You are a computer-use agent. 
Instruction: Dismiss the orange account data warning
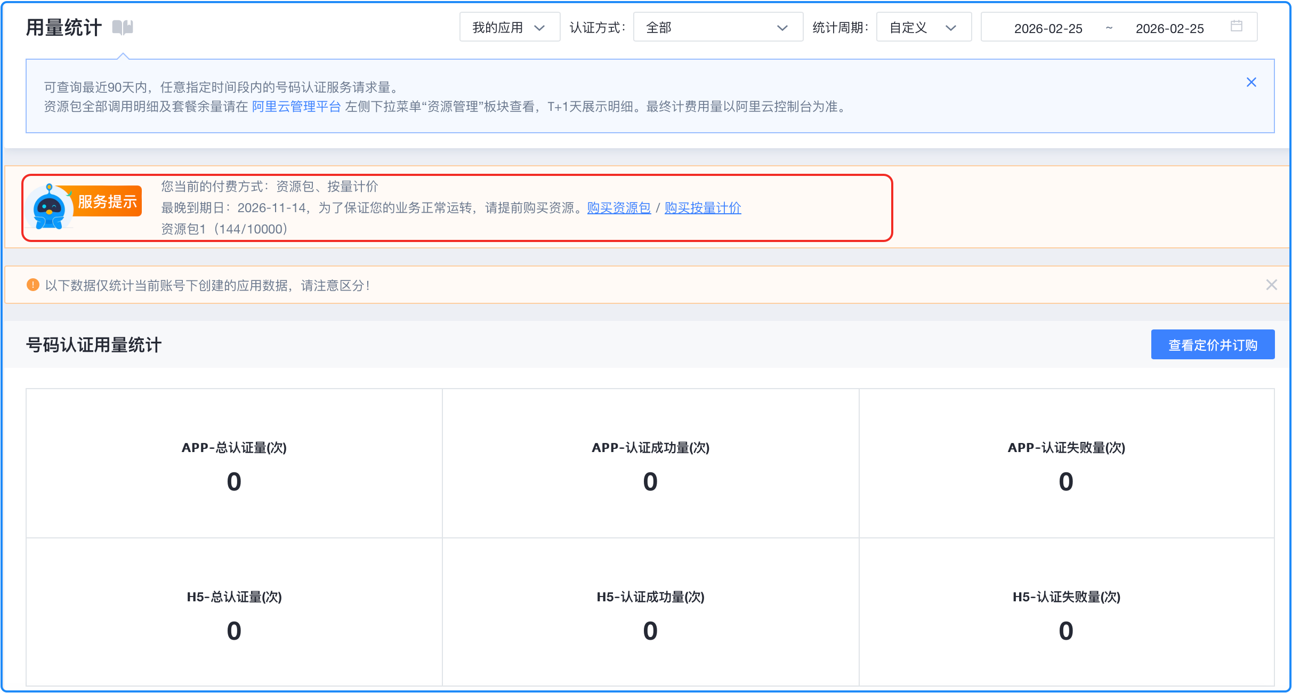[1271, 285]
